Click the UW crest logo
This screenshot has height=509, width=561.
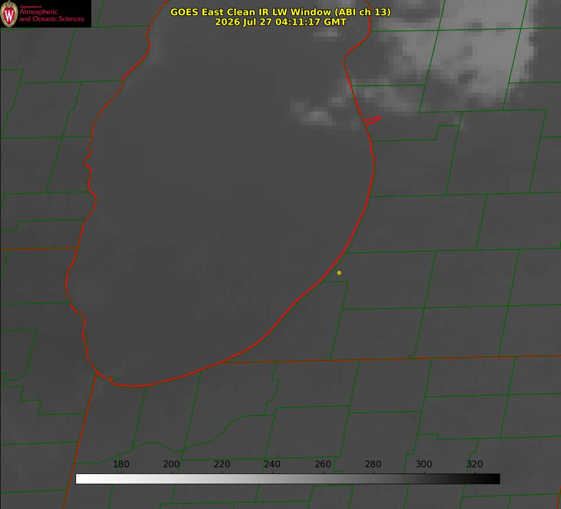point(9,14)
